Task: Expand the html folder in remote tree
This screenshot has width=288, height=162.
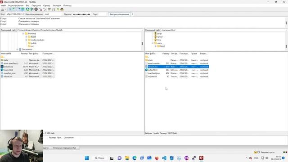Action: 156,46
